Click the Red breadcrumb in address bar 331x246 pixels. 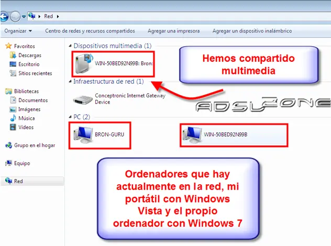[x=48, y=16]
